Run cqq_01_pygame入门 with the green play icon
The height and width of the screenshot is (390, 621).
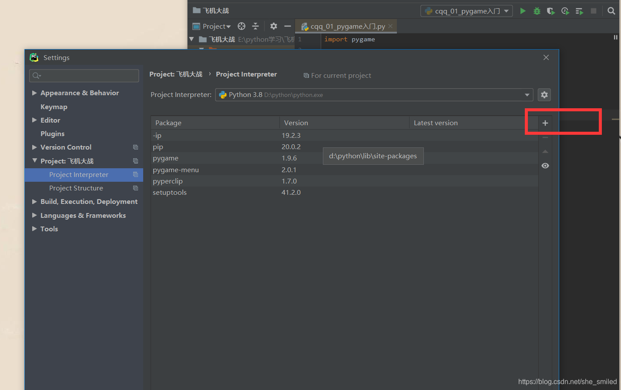(x=523, y=11)
